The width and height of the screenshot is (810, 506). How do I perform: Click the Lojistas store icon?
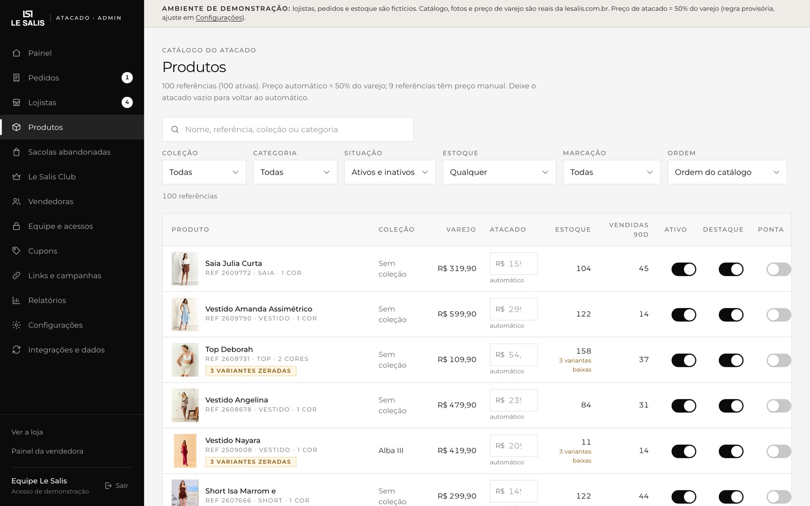click(x=16, y=103)
